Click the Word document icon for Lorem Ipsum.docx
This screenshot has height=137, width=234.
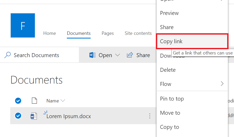tap(34, 116)
